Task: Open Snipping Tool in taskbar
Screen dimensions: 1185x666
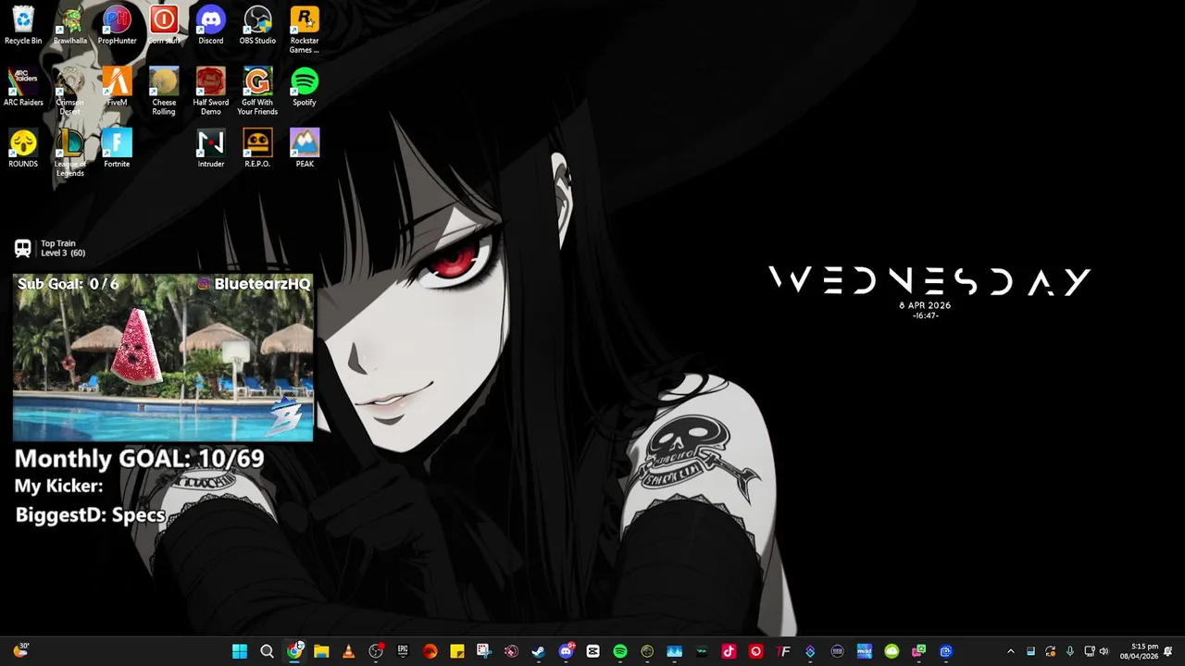Action: tap(484, 651)
